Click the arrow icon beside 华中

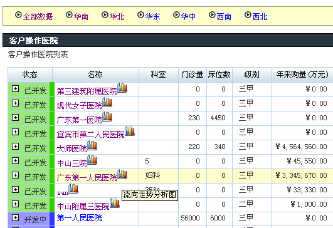(176, 15)
